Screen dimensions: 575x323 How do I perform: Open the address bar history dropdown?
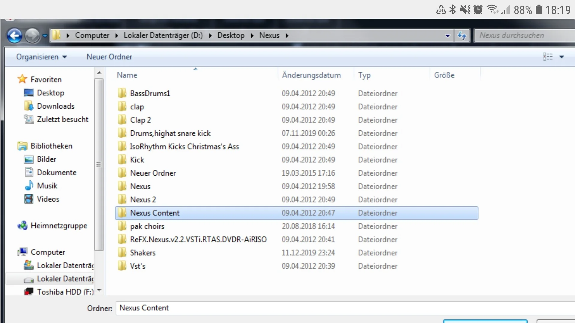(447, 36)
